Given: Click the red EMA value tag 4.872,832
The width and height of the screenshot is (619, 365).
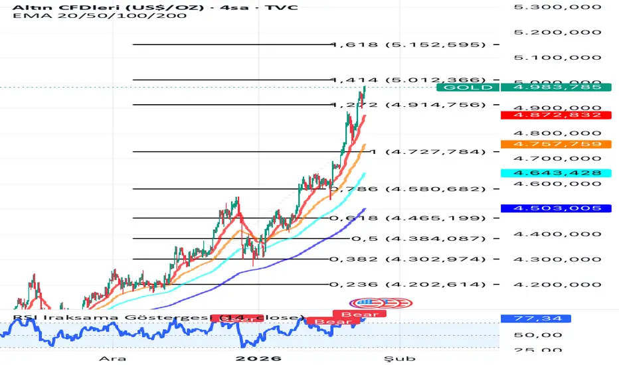Looking at the screenshot, I should (556, 115).
